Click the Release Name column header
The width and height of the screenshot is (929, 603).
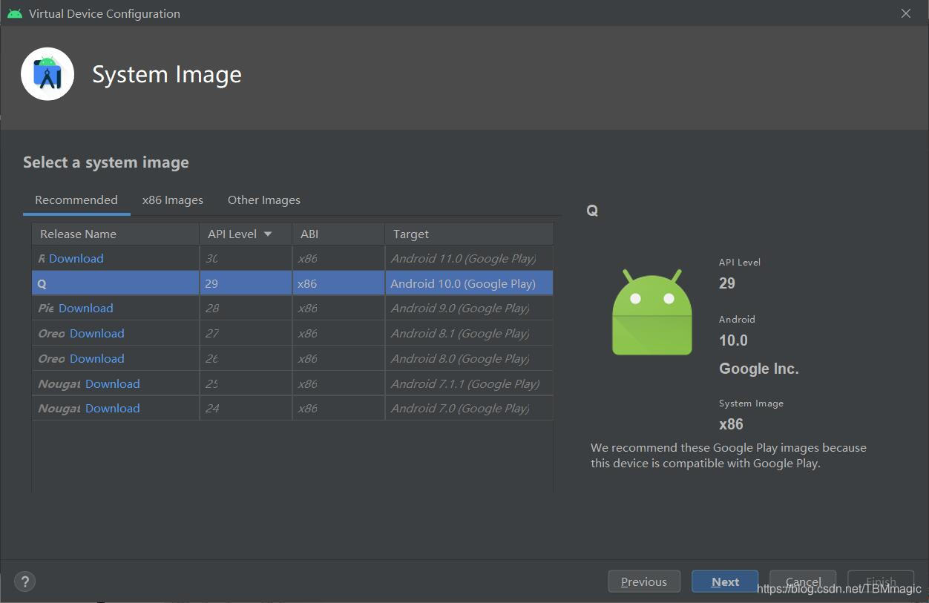coord(116,234)
